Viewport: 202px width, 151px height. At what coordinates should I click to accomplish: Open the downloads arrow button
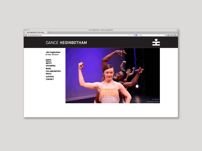coord(168,35)
